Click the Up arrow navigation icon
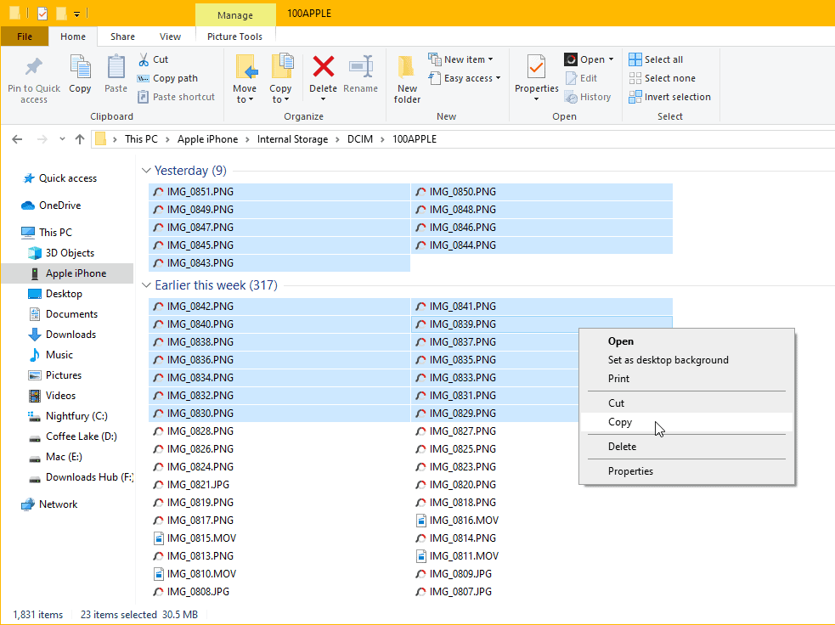Image resolution: width=835 pixels, height=625 pixels. click(80, 139)
